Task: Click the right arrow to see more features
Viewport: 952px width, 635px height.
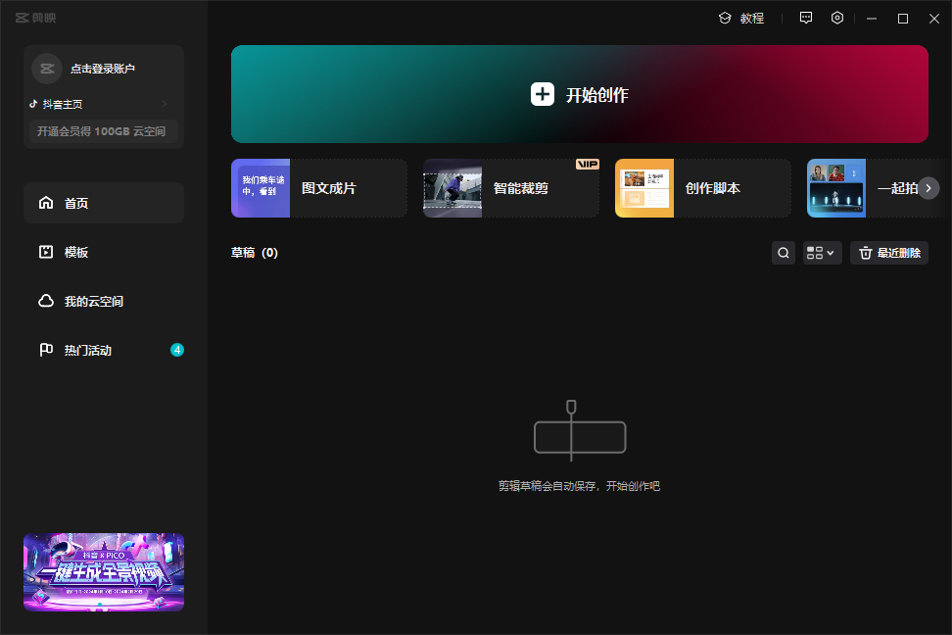Action: pos(928,188)
